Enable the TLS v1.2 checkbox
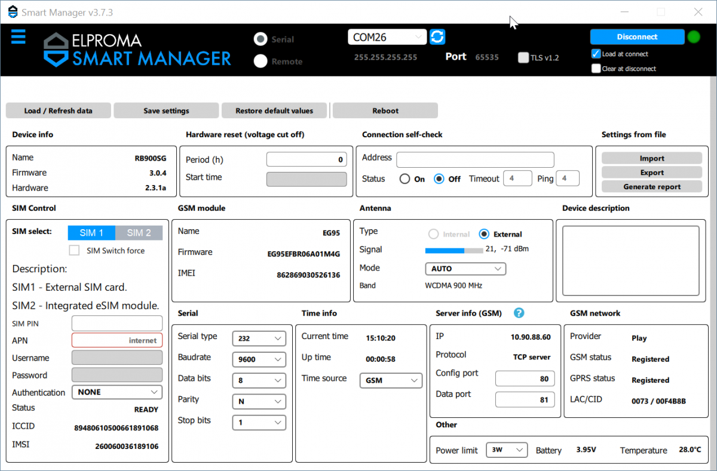Screen dimensions: 717x471 coord(522,57)
